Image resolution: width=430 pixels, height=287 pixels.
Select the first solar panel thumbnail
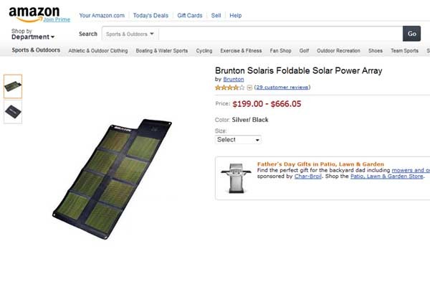point(13,86)
